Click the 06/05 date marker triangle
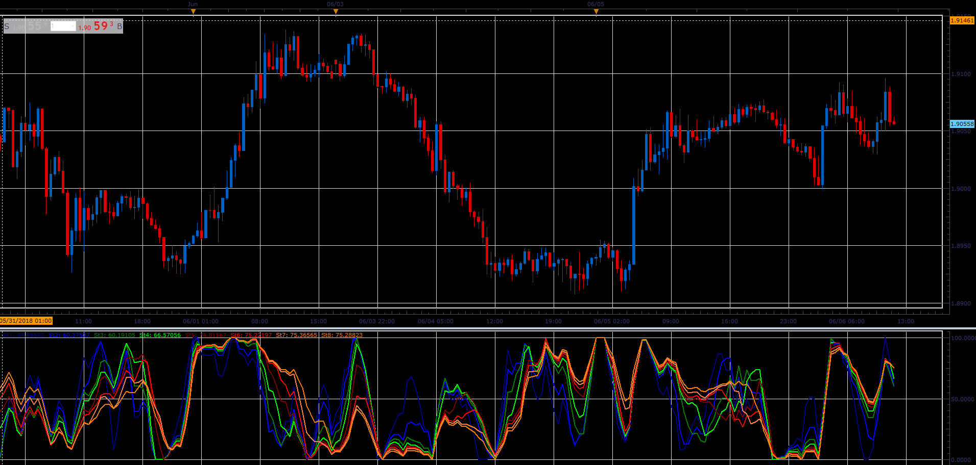This screenshot has width=976, height=465. coord(596,12)
